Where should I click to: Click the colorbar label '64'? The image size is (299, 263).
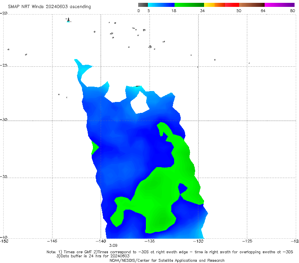click(x=263, y=11)
